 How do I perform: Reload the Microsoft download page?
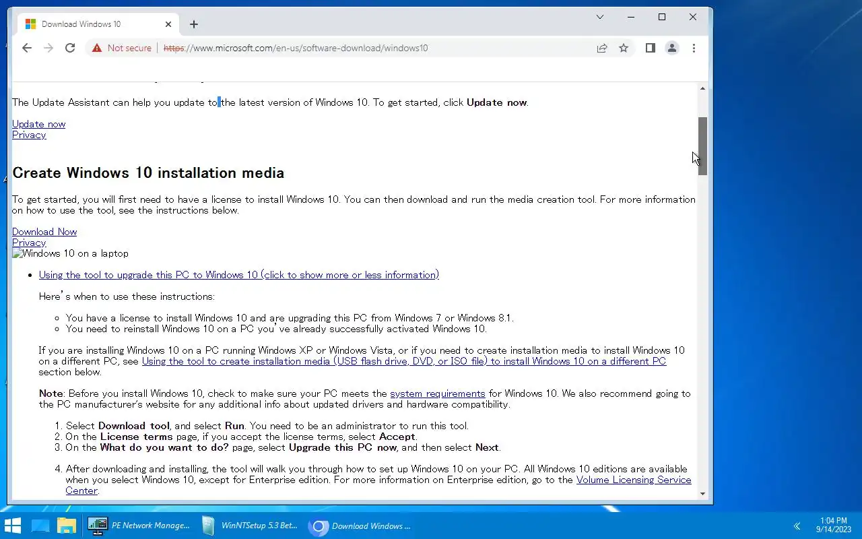click(70, 48)
